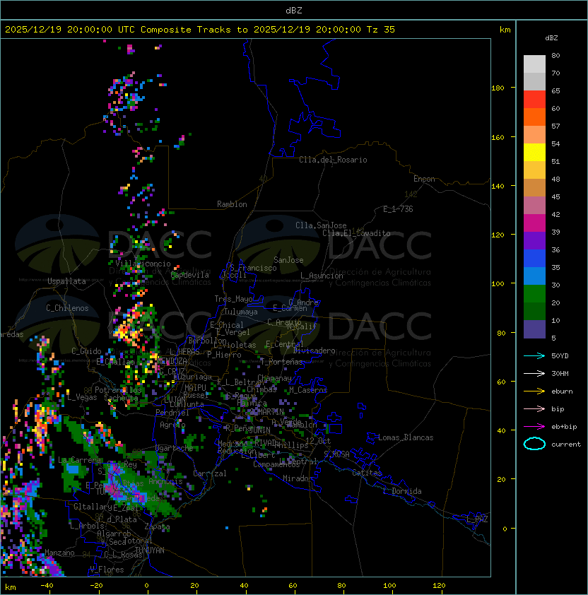Select the 'L_Asuncion' map label
The height and width of the screenshot is (595, 588).
(x=322, y=276)
